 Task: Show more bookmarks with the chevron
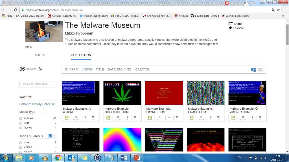(283, 16)
